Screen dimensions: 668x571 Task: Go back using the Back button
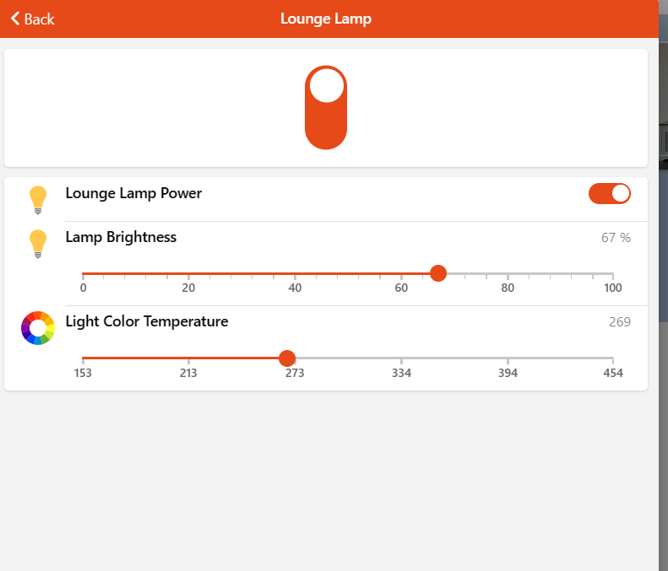coord(33,19)
